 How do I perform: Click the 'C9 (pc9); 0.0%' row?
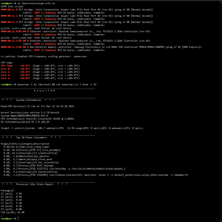pos(11,209)
